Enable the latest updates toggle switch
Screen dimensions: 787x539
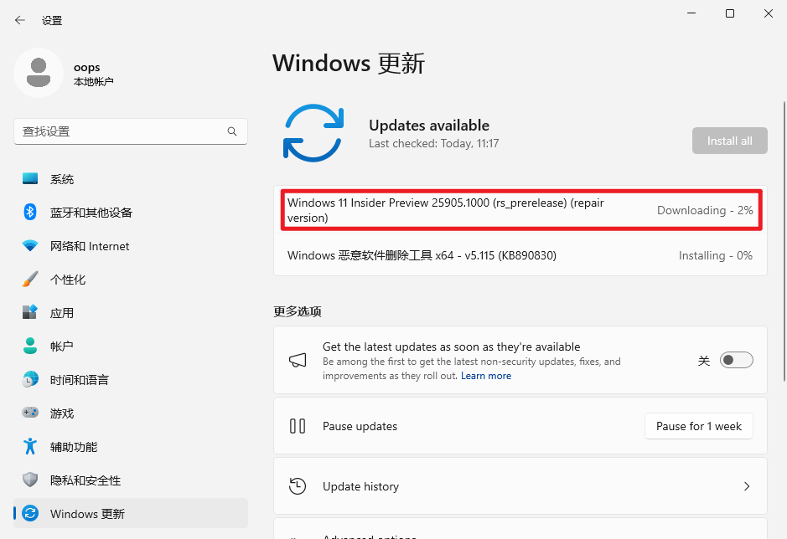737,360
